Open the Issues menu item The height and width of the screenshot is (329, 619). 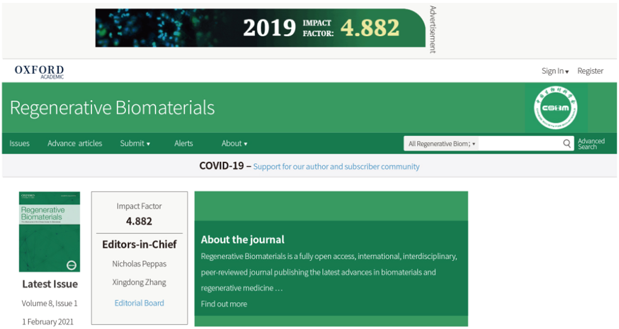(20, 143)
